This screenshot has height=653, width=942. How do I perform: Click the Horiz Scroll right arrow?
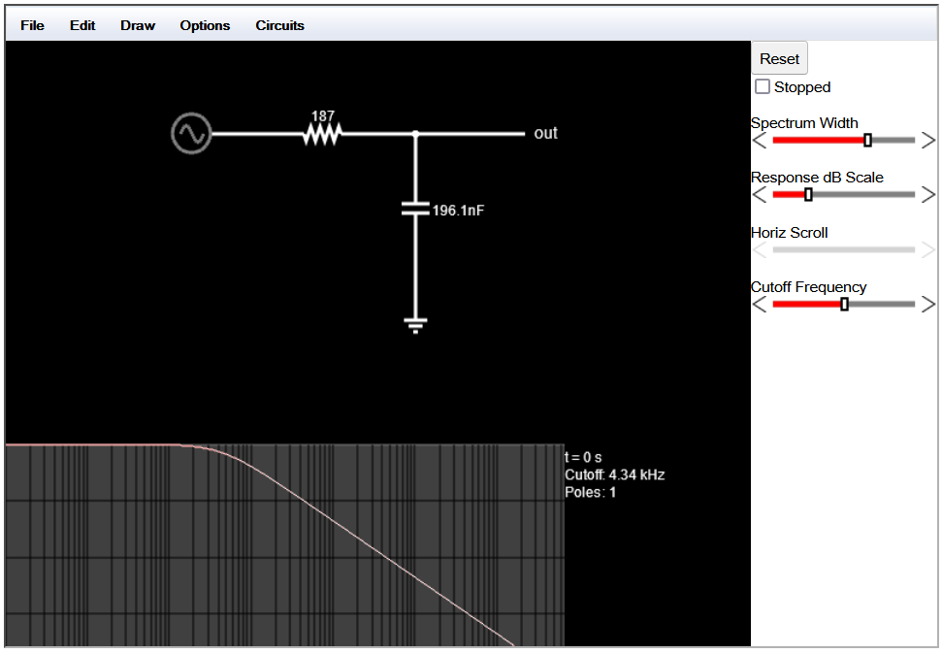[x=928, y=249]
